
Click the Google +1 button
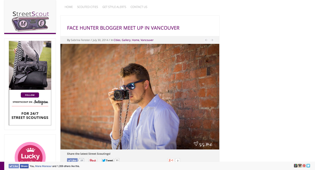pyautogui.click(x=171, y=160)
